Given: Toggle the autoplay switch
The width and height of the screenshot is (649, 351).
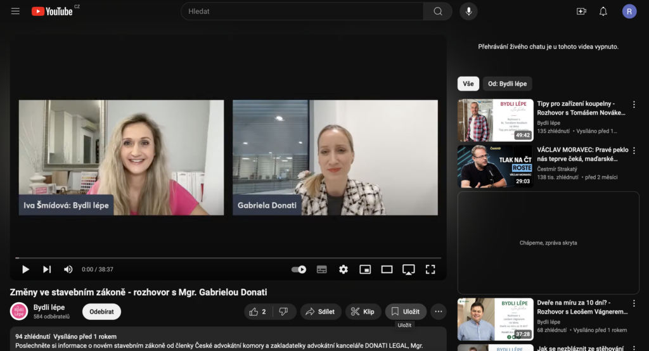Looking at the screenshot, I should pyautogui.click(x=299, y=269).
